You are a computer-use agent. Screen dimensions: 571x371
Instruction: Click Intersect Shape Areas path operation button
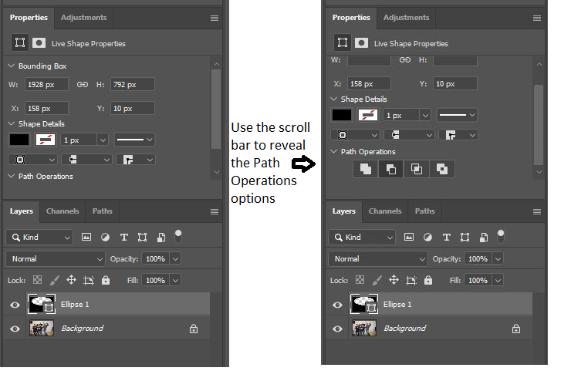pyautogui.click(x=417, y=169)
